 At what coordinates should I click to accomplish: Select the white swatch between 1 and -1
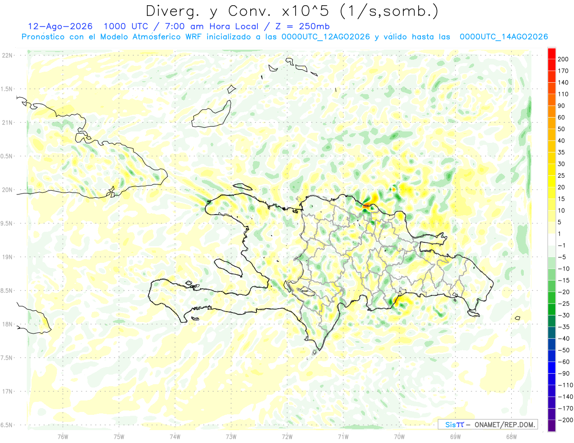click(x=552, y=239)
